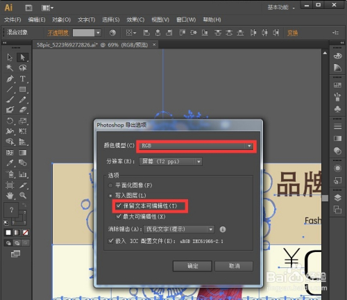Select the Zoom tool

point(23,196)
